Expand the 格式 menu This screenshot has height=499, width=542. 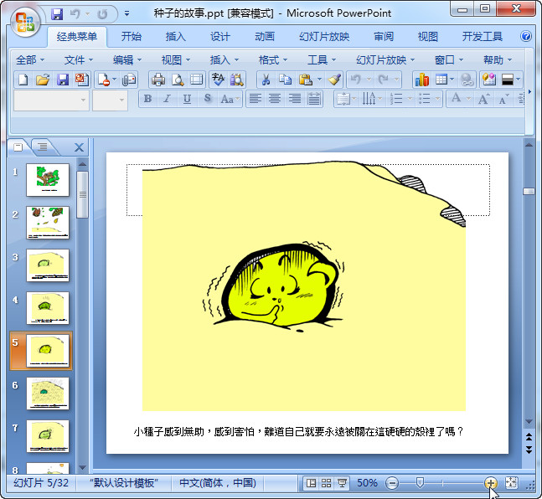pos(273,59)
